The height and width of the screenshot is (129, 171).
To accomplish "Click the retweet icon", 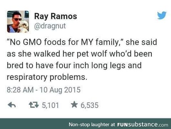I will [34, 105].
